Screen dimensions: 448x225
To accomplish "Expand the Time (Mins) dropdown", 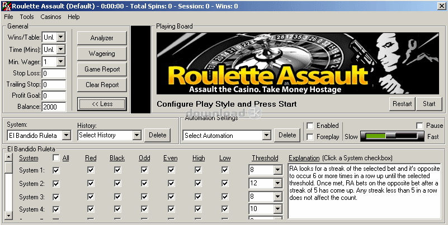I will 61,49.
